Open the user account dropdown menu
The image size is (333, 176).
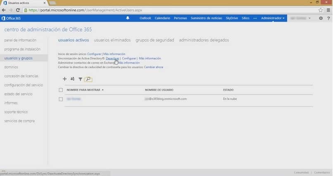300,18
